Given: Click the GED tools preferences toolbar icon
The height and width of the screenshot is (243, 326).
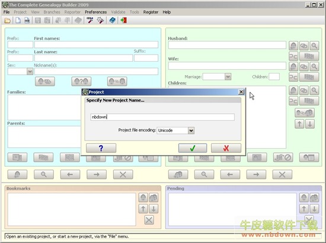Looking at the screenshot, I should tap(90, 20).
